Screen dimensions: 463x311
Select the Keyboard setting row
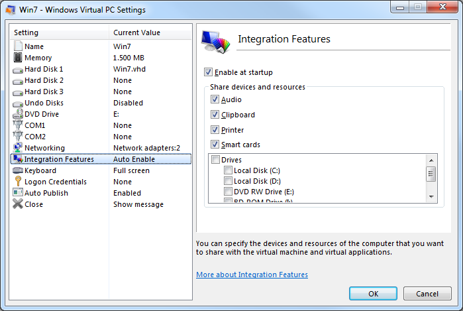[x=101, y=170]
